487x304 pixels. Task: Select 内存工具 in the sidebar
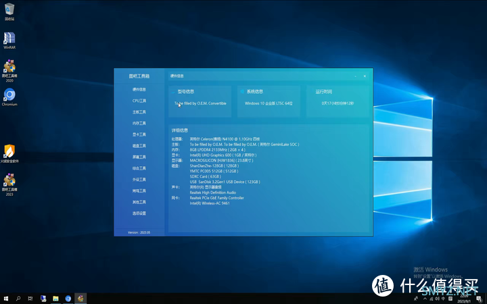[x=139, y=123]
